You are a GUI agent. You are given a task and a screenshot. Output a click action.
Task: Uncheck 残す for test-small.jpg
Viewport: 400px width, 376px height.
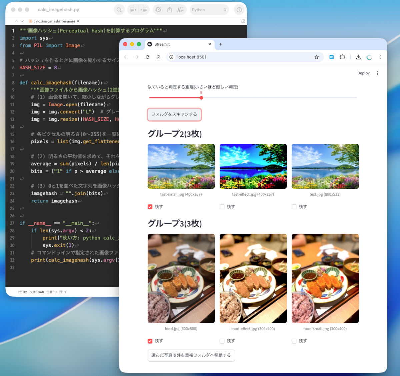click(x=150, y=207)
